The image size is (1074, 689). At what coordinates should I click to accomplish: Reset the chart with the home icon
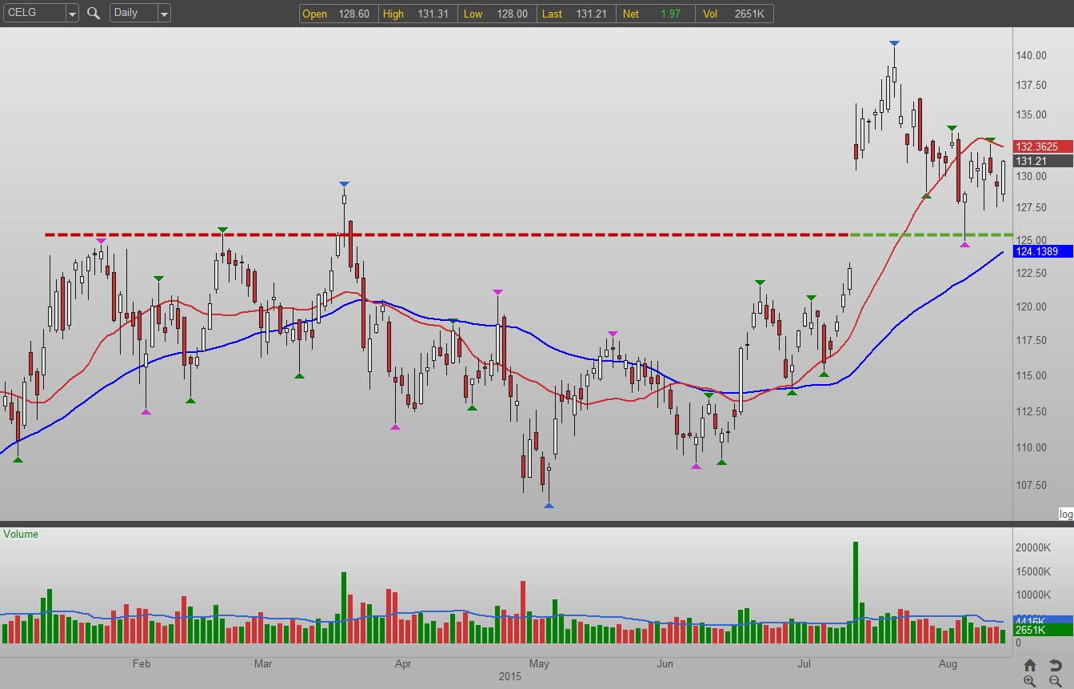[1030, 665]
